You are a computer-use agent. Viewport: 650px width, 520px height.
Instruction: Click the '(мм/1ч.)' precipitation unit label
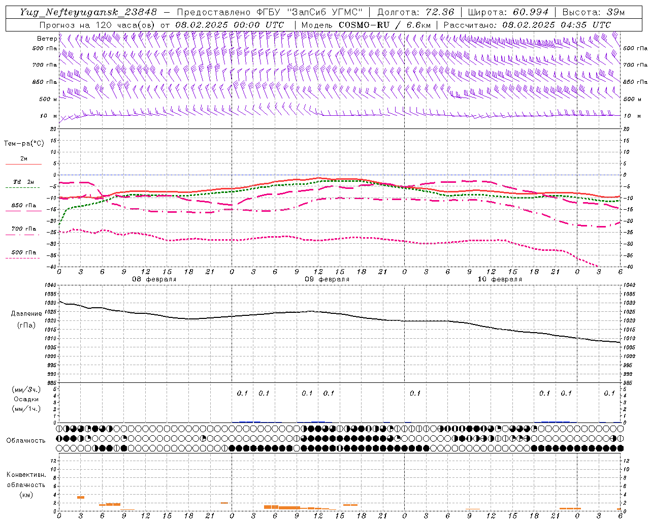point(26,409)
